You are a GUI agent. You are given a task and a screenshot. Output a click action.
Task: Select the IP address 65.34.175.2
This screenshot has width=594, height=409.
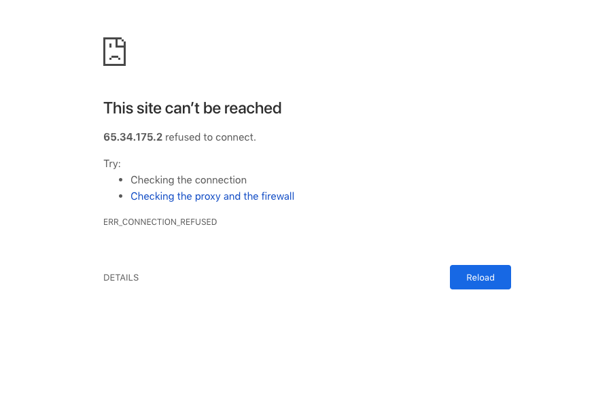[133, 137]
